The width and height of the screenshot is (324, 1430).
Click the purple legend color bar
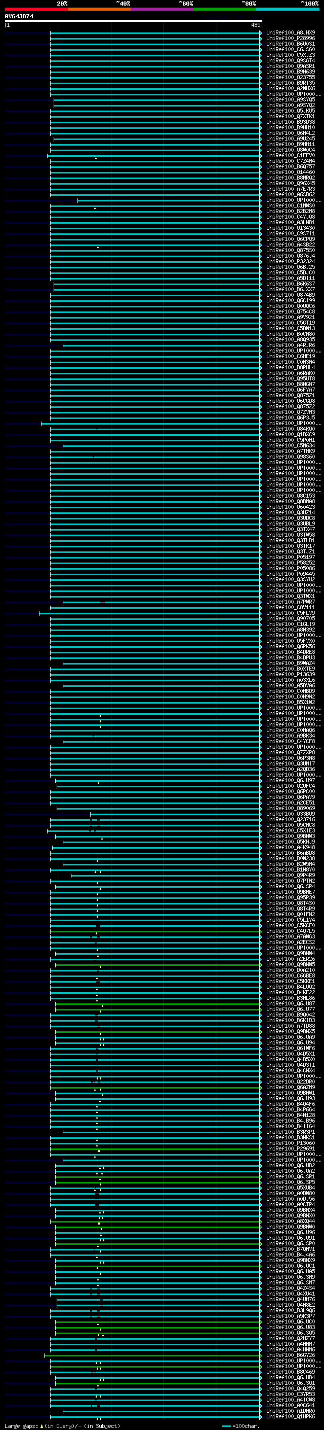tap(161, 9)
